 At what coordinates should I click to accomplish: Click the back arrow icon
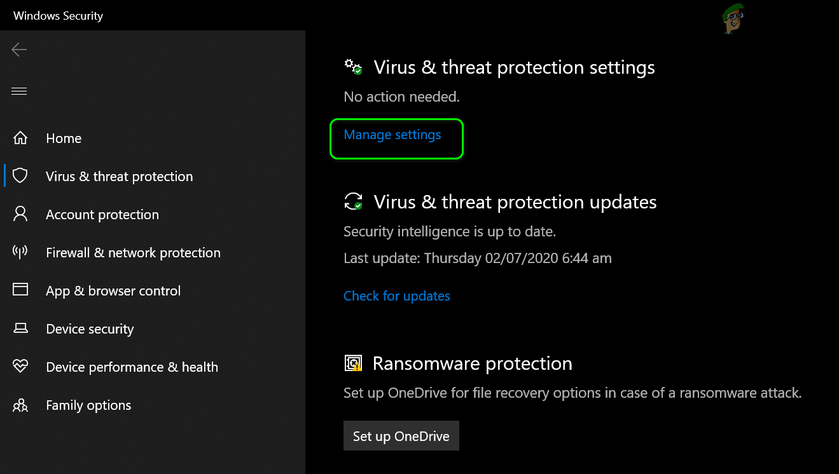[19, 50]
